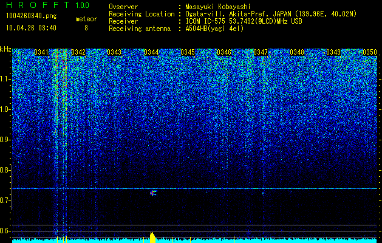This screenshot has height=243, width=382.
Task: Click the 0345 time marker
Action: coord(188,52)
